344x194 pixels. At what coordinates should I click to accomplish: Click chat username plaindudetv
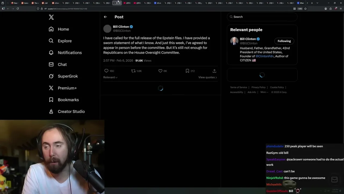point(275,146)
